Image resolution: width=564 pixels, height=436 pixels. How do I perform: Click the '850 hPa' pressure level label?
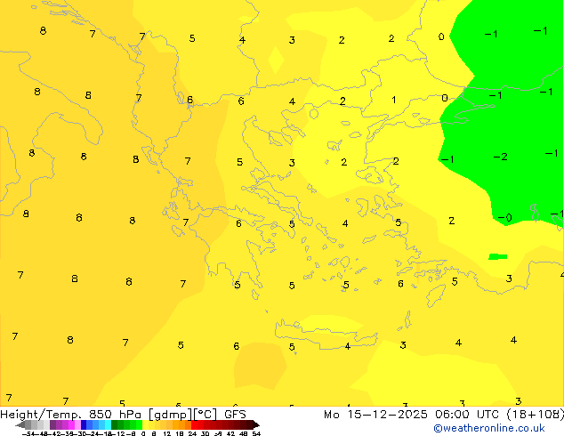click(x=115, y=415)
